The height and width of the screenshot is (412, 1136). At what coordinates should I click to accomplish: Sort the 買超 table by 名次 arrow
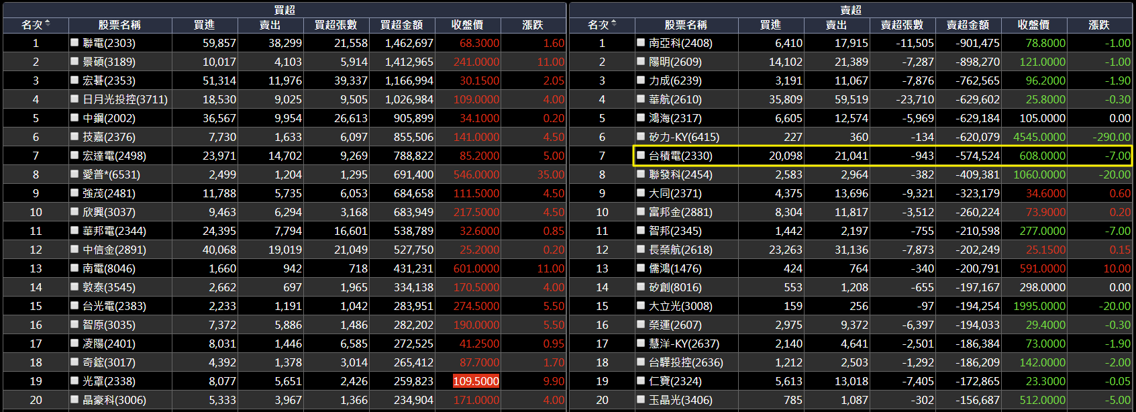[x=48, y=24]
